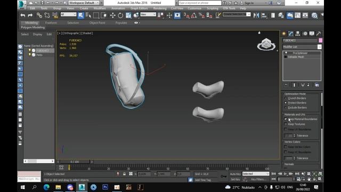Image resolution: width=341 pixels, height=192 pixels.
Task: Toggle Pin Stack icon below modifier stack
Action: coord(286,85)
